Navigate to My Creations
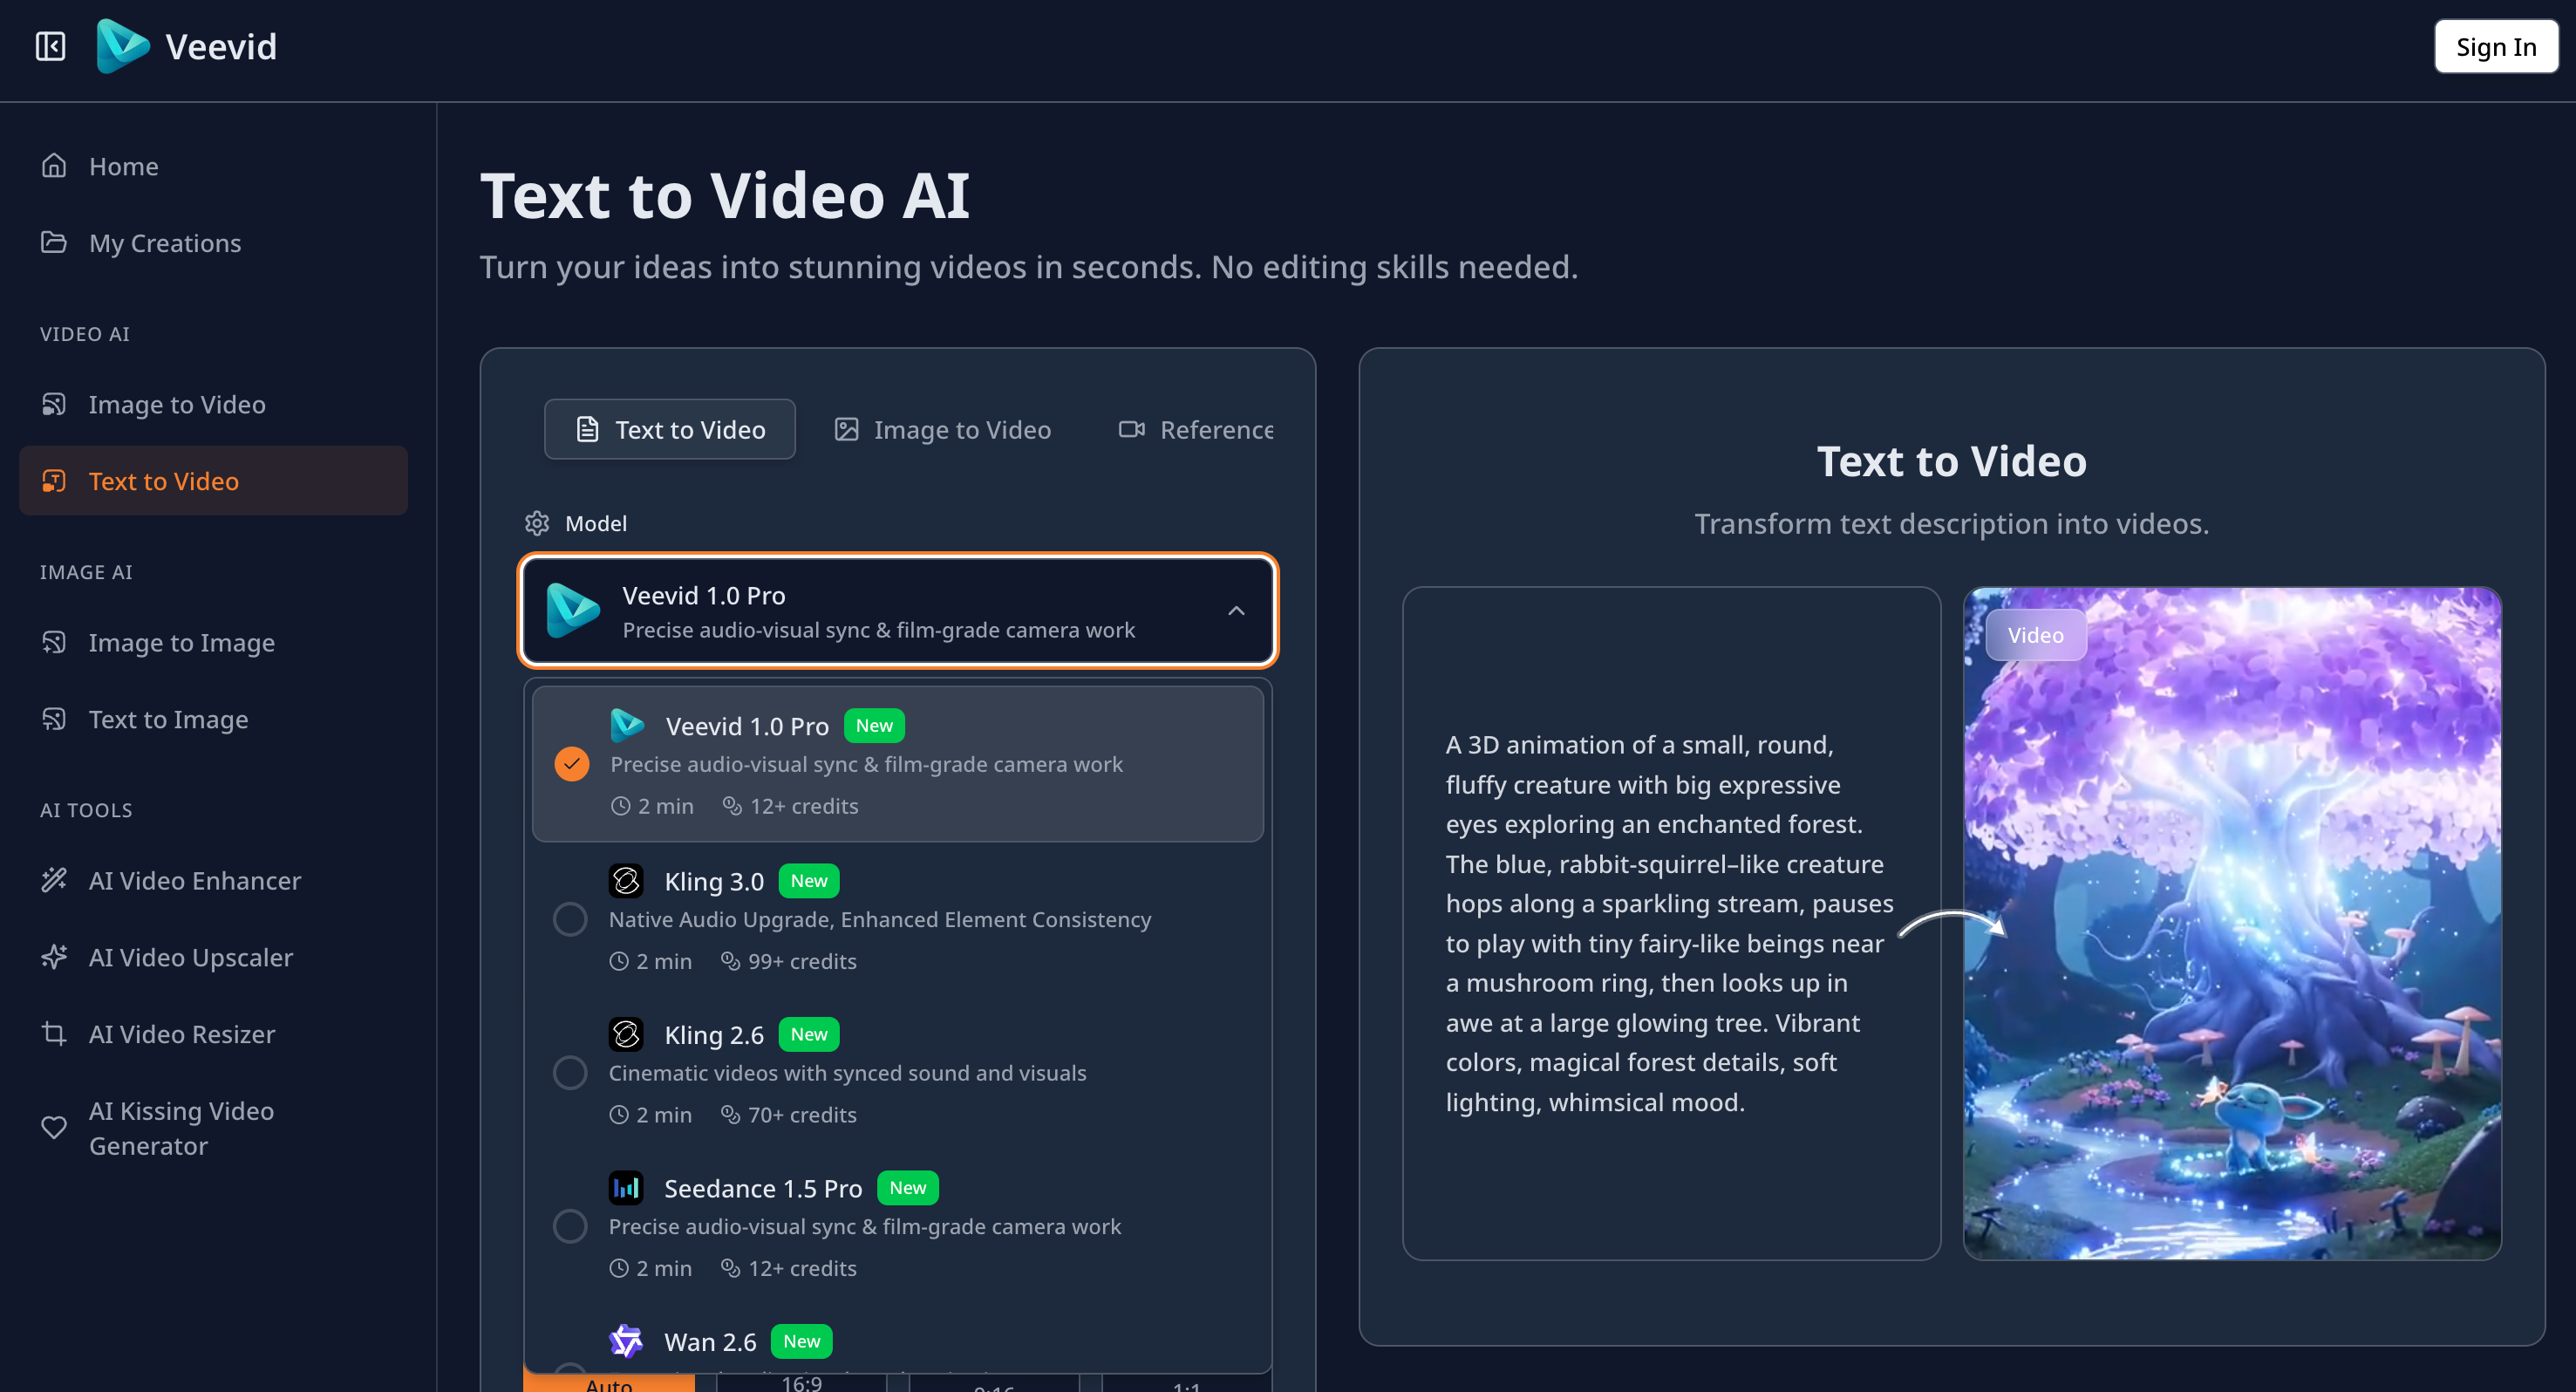The height and width of the screenshot is (1392, 2576). point(164,242)
